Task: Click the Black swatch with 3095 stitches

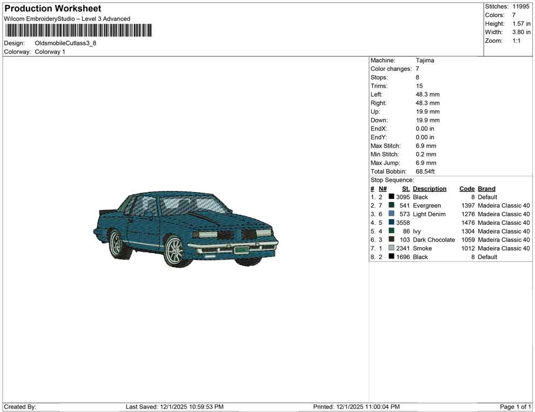Action: coord(391,197)
